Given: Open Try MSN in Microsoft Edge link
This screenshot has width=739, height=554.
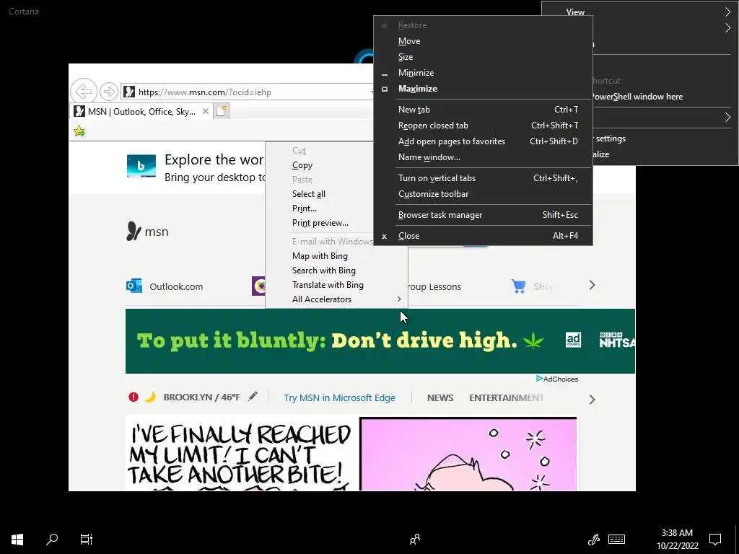Looking at the screenshot, I should [x=339, y=397].
